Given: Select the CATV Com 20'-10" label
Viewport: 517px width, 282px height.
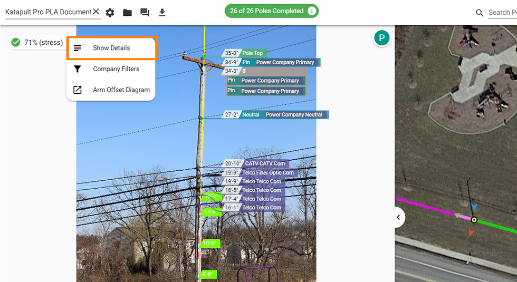Looking at the screenshot, I should coord(256,163).
